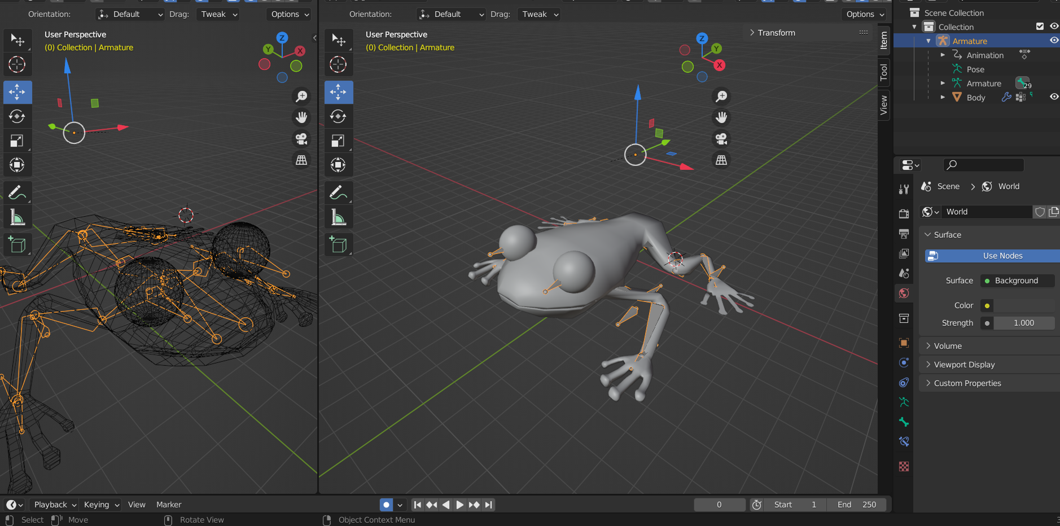
Task: Open Bone Constraints properties tab
Action: [904, 441]
